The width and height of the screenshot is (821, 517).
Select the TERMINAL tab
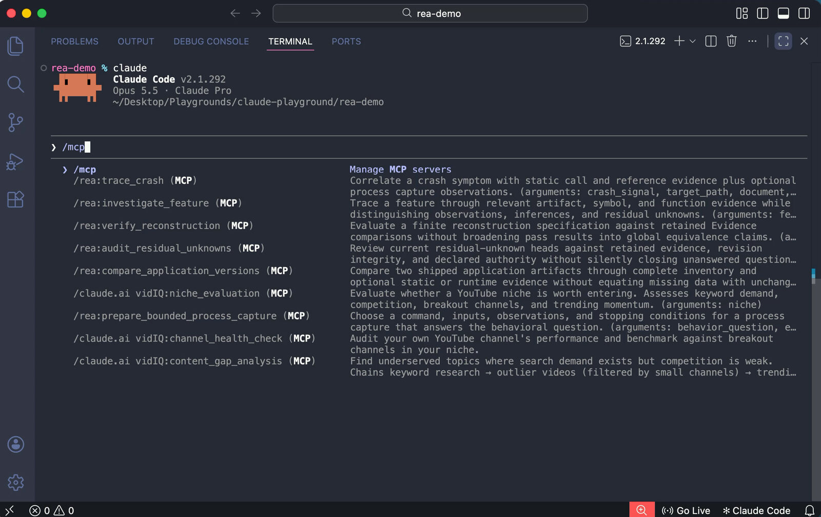coord(290,42)
